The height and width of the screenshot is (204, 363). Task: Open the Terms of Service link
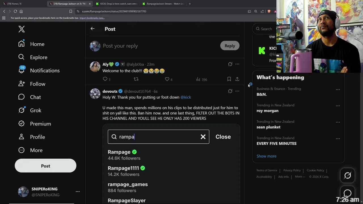coord(267,170)
